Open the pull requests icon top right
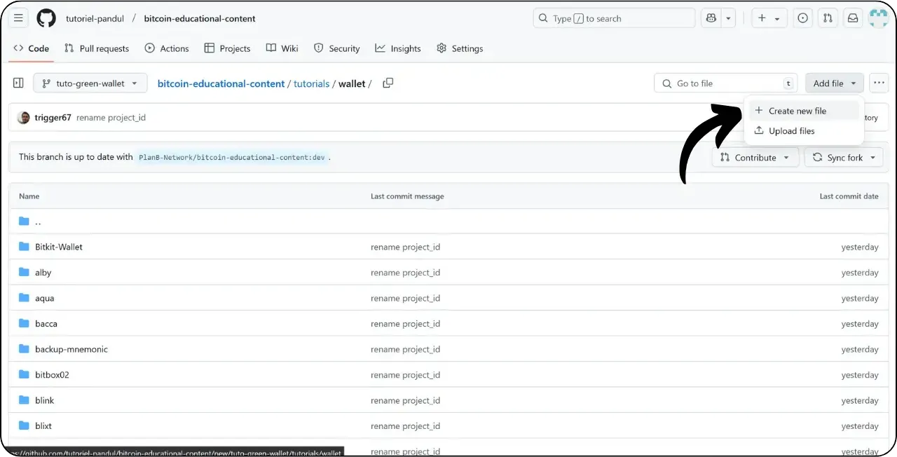This screenshot has width=897, height=457. (828, 18)
